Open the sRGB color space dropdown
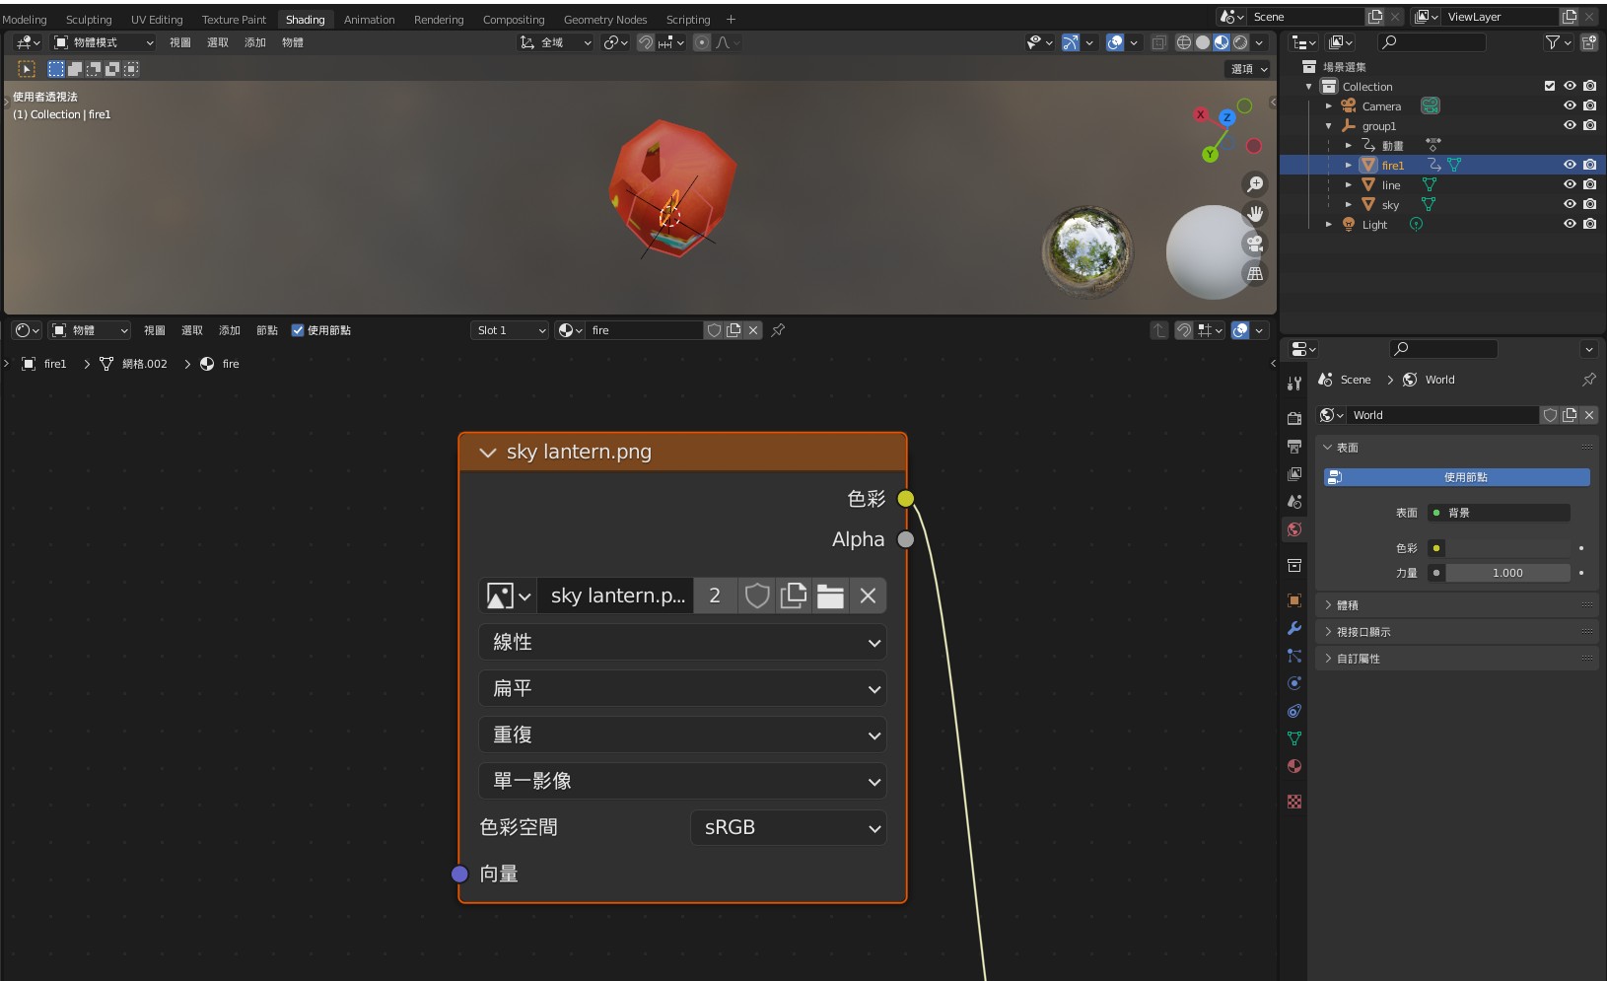The width and height of the screenshot is (1607, 981). (x=788, y=827)
